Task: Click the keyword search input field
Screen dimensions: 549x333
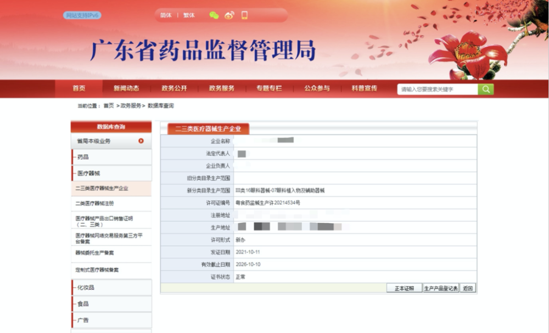Action: [x=438, y=89]
